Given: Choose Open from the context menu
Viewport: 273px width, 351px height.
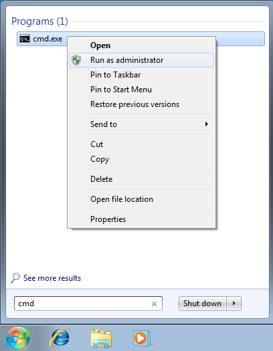Looking at the screenshot, I should tap(142, 45).
